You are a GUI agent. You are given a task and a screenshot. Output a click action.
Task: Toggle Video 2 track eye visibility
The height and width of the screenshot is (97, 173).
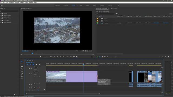[x=37, y=67]
